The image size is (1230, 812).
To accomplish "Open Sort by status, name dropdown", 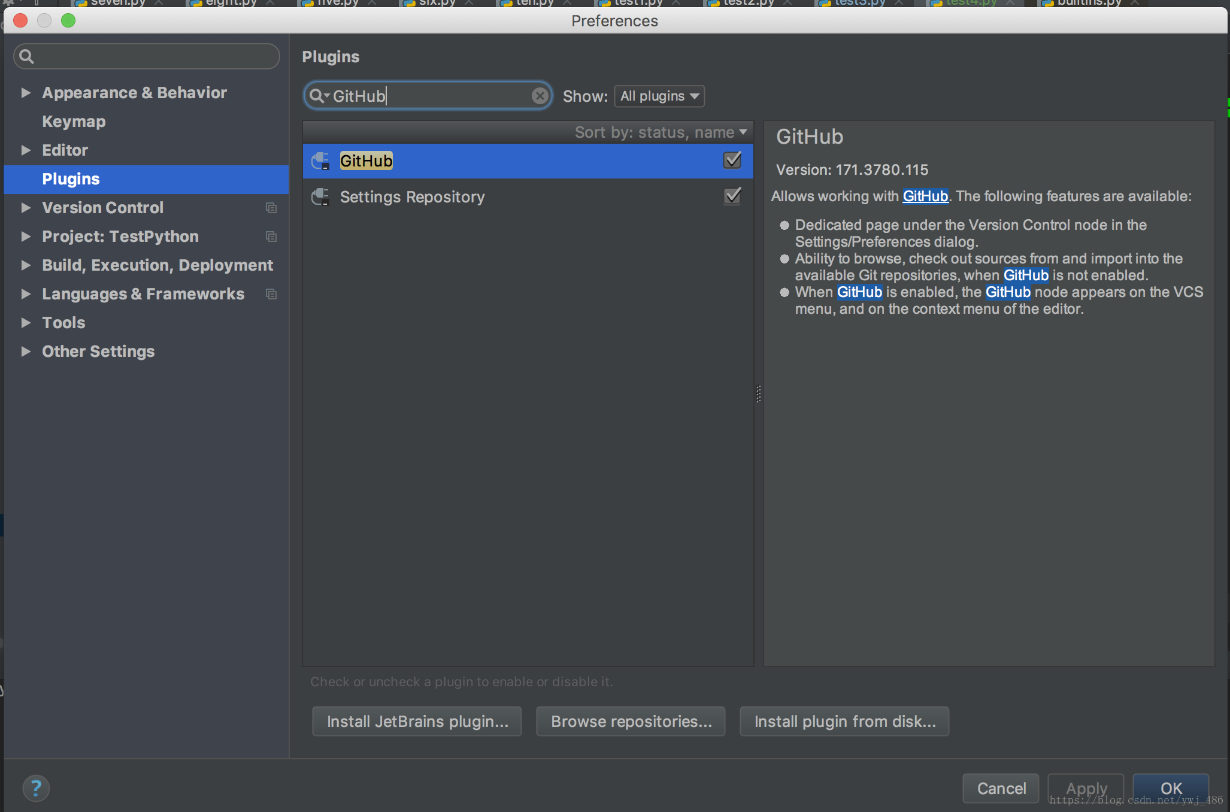I will pyautogui.click(x=661, y=132).
